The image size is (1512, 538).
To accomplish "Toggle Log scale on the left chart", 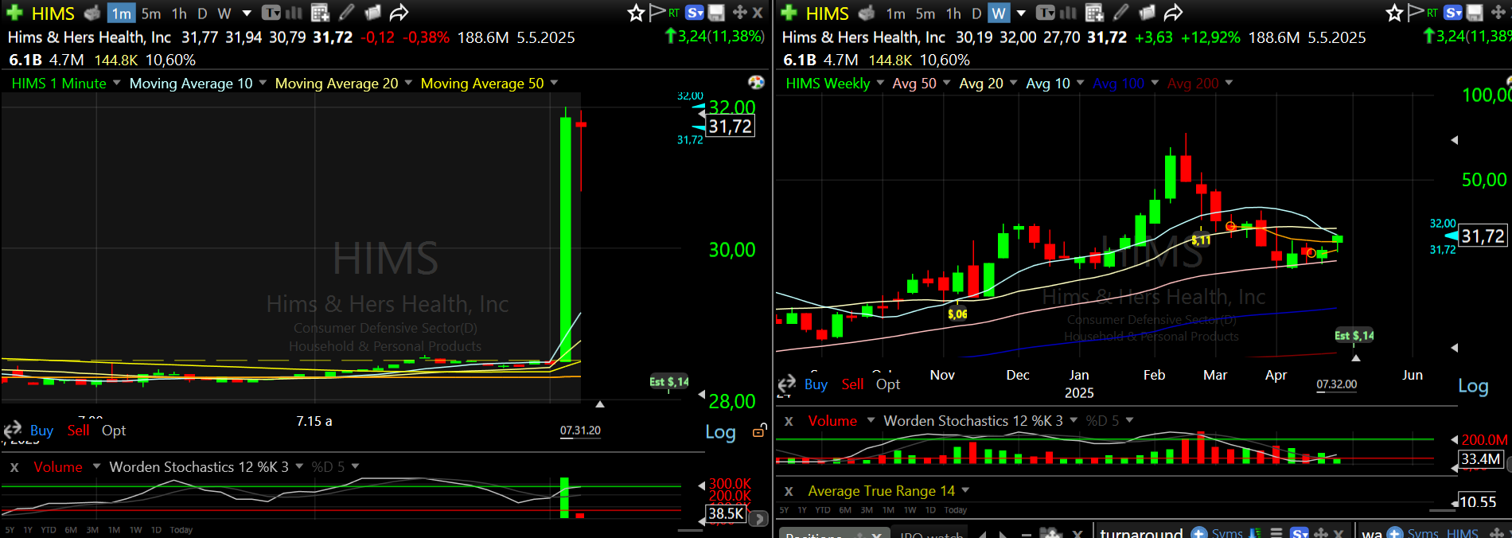I will (x=720, y=432).
